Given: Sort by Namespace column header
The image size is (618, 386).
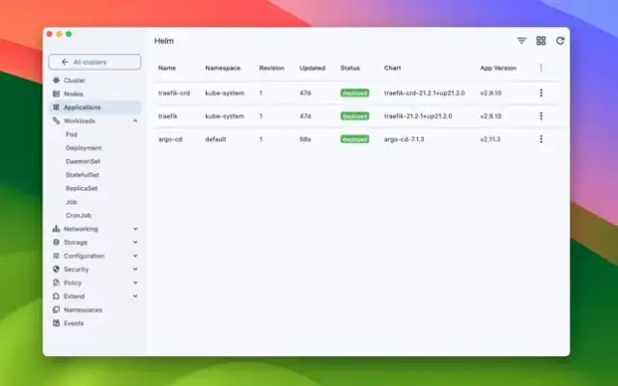Looking at the screenshot, I should [x=223, y=68].
